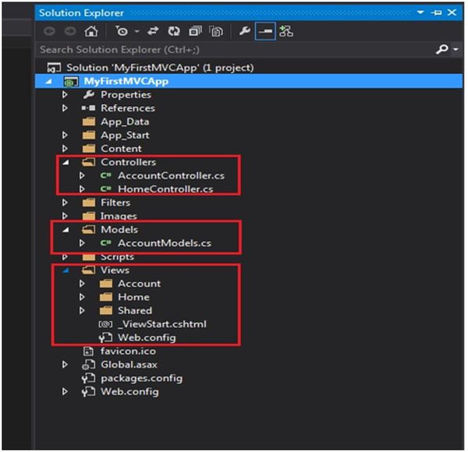Expand the References node
Viewport: 468px width, 452px height.
tap(65, 108)
